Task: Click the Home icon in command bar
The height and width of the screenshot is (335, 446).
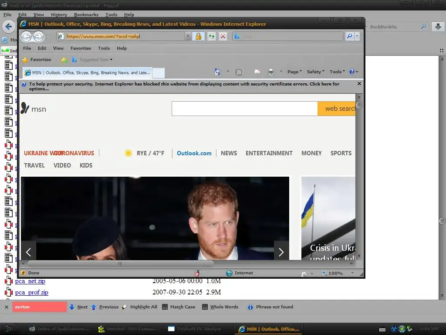Action: 218,72
